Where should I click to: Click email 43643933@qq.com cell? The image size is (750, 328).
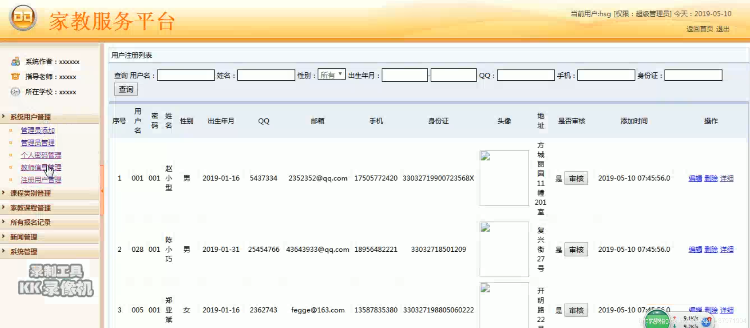pos(318,249)
